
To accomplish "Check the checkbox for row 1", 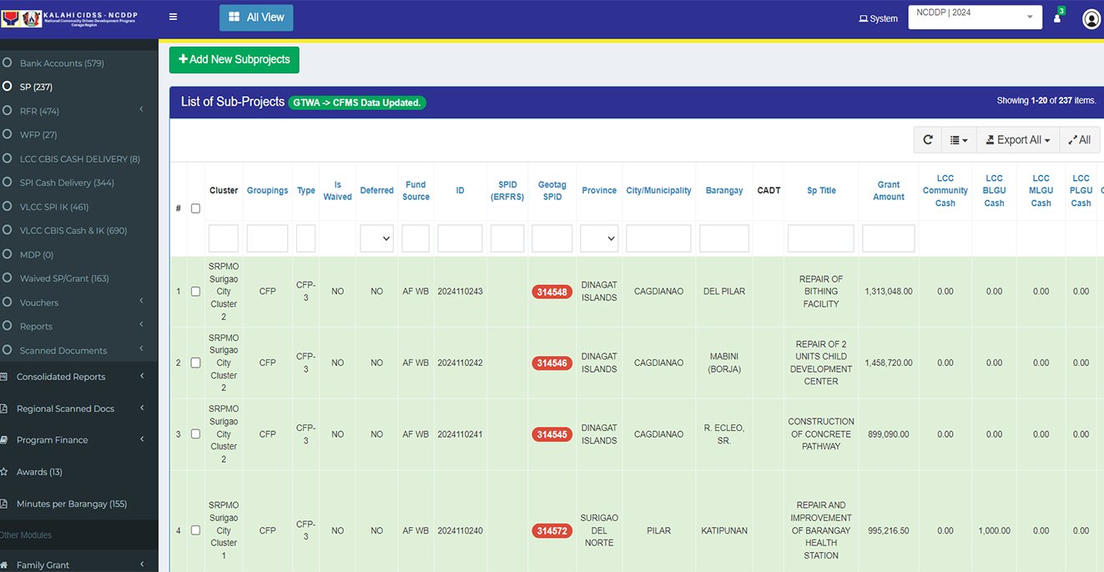I will point(195,292).
